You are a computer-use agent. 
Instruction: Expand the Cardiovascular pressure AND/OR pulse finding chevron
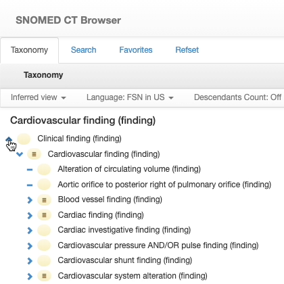[30, 245]
